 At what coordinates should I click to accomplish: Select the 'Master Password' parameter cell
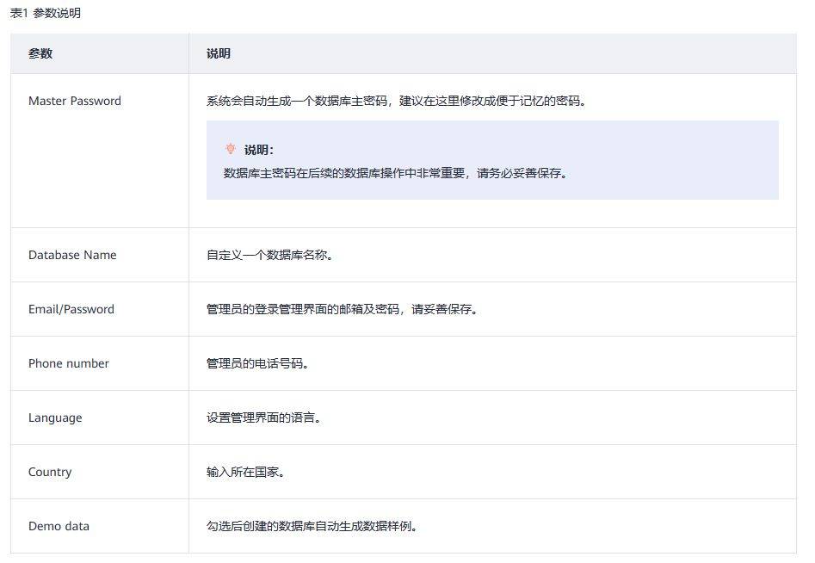tap(75, 101)
